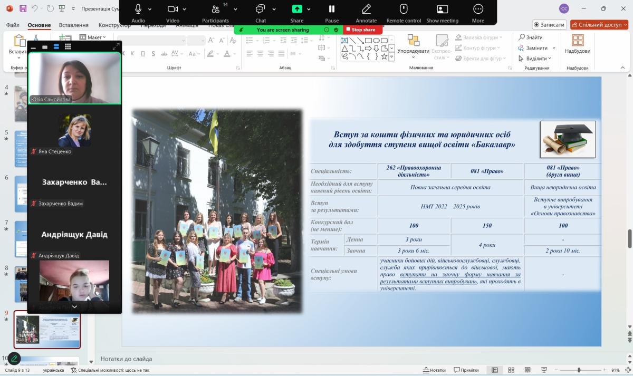
Task: Switch to the Вставлення ribbon tab
Action: click(73, 25)
